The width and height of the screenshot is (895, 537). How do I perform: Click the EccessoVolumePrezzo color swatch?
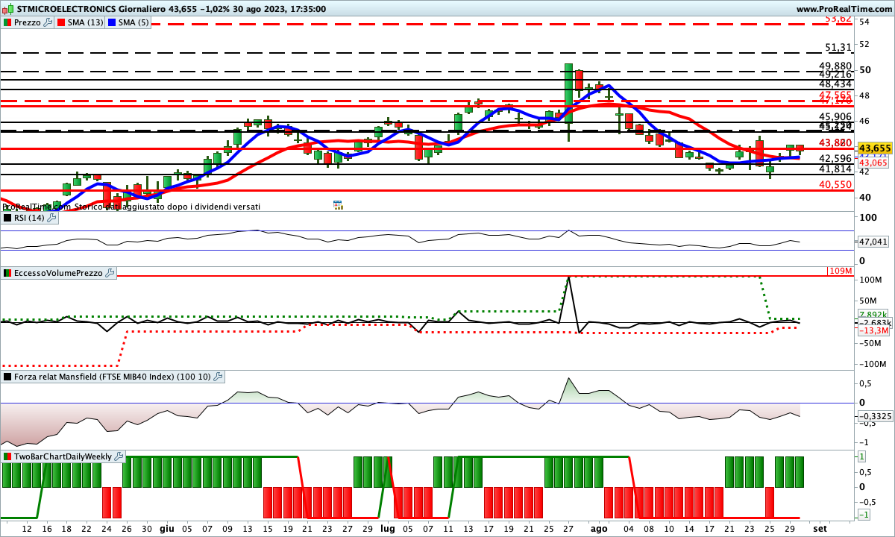tap(8, 274)
